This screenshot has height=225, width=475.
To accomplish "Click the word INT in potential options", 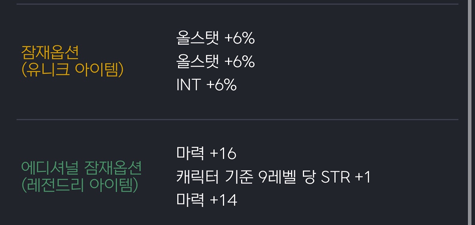I will 188,85.
